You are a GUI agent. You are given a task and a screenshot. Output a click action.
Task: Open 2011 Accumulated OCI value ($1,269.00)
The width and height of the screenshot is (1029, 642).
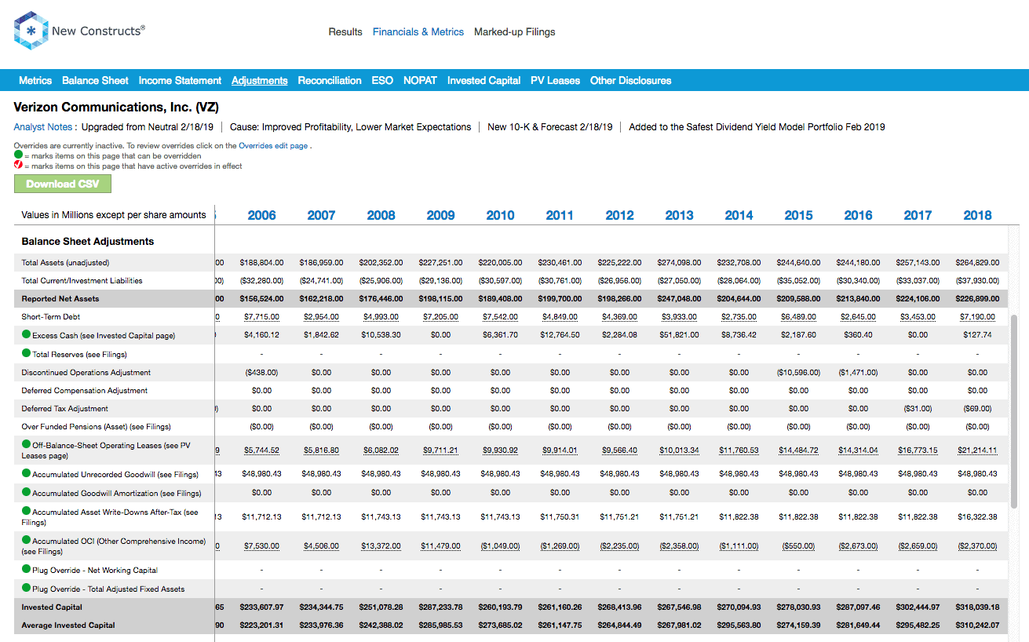coord(560,546)
